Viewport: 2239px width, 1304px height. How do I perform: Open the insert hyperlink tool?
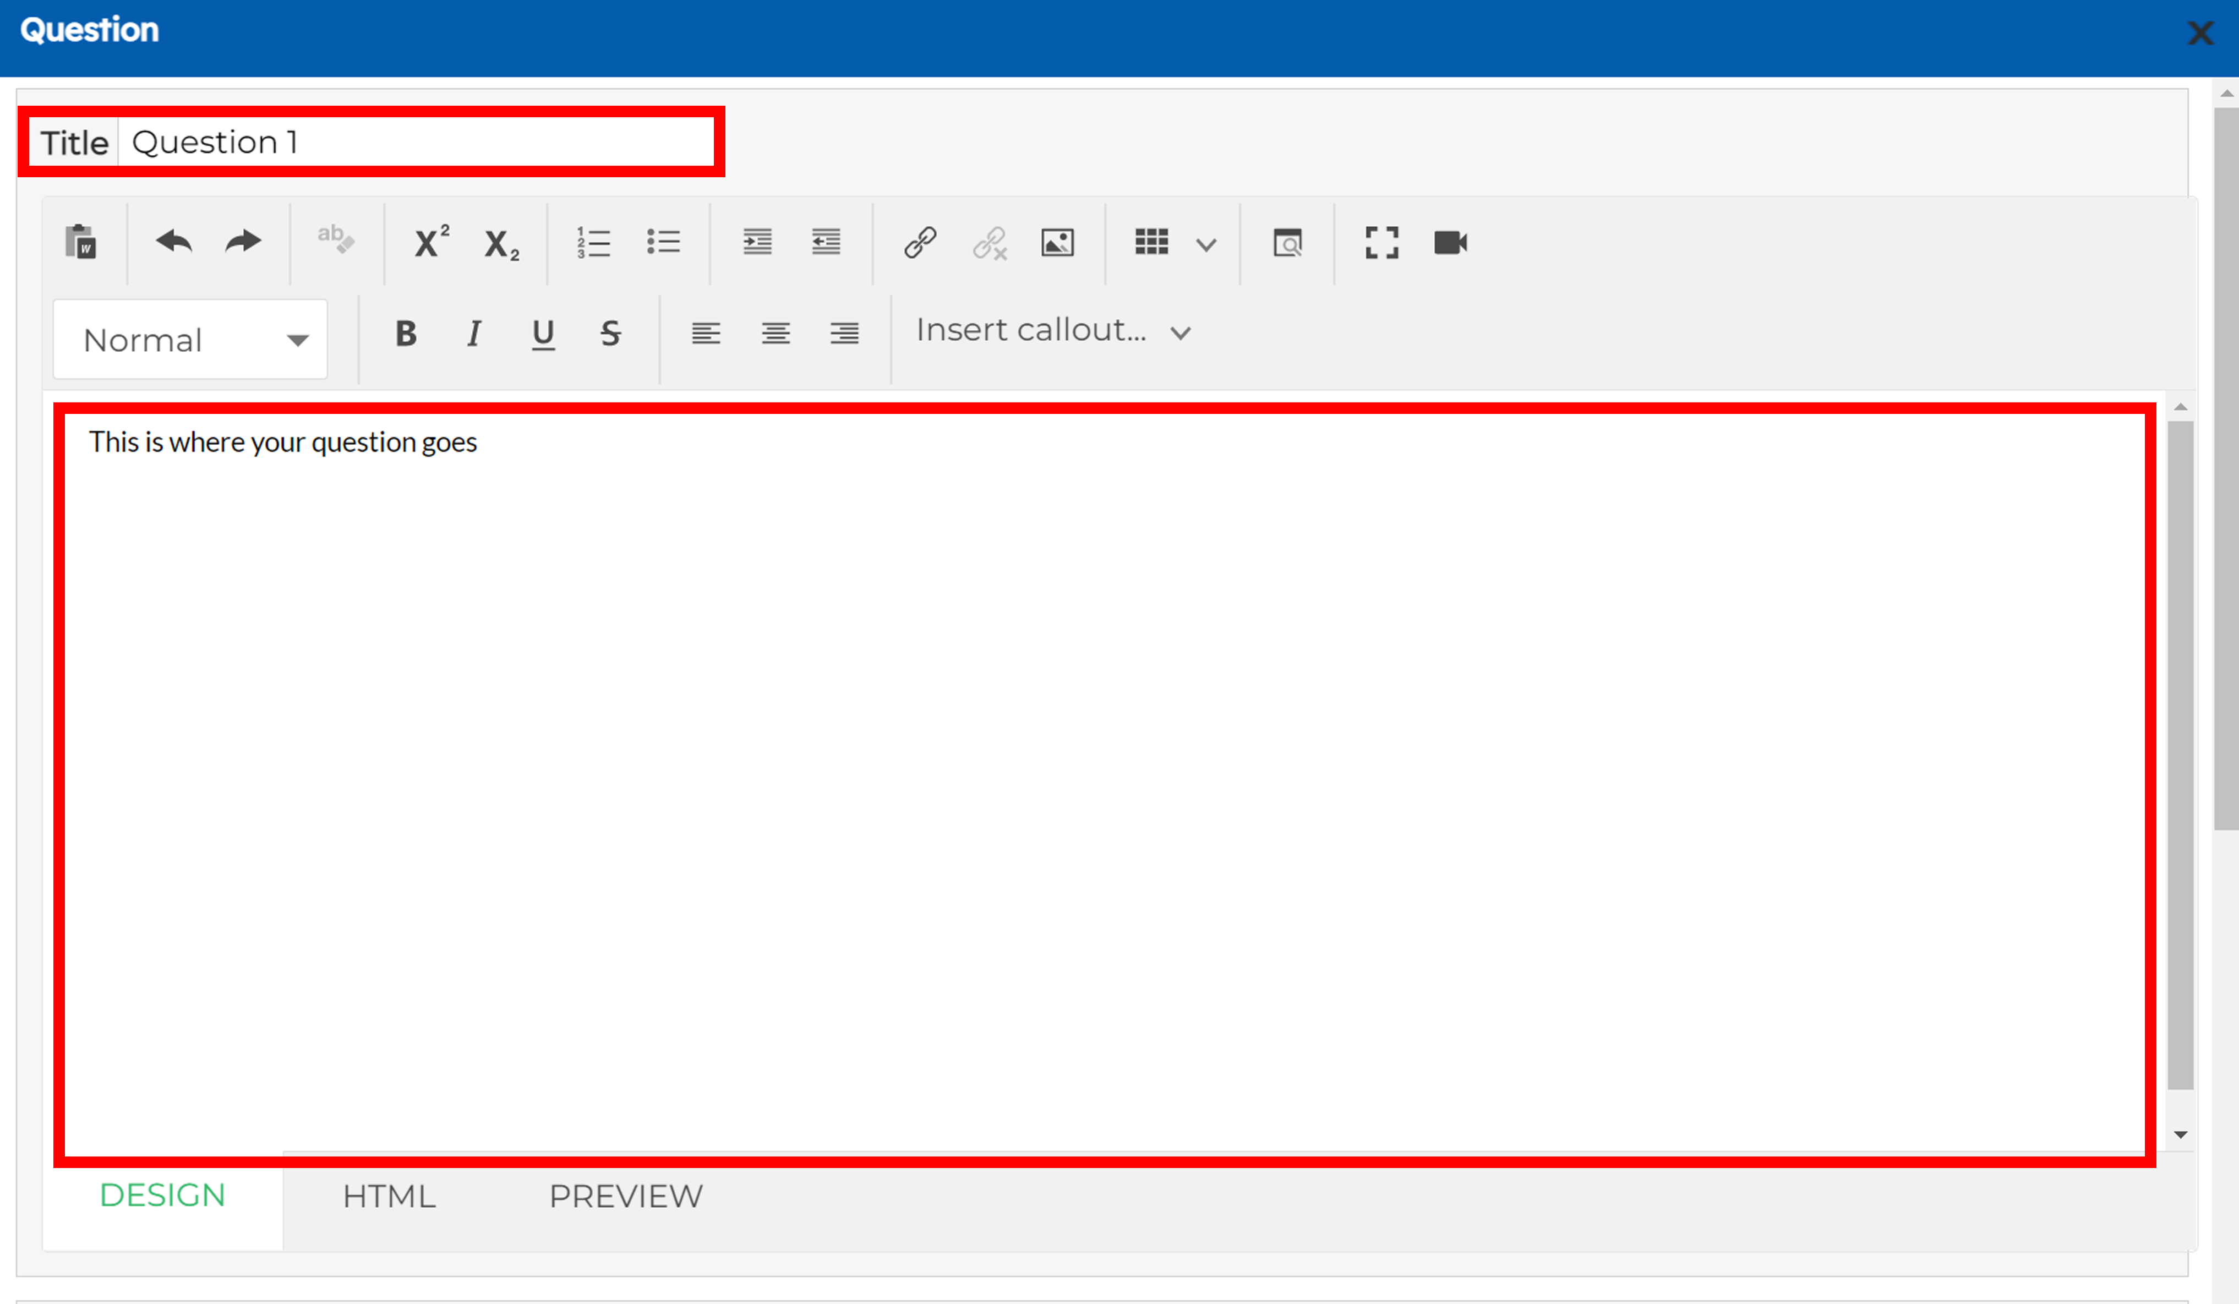tap(920, 242)
